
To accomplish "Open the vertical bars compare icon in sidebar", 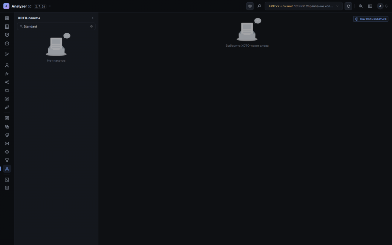I will [x=7, y=144].
